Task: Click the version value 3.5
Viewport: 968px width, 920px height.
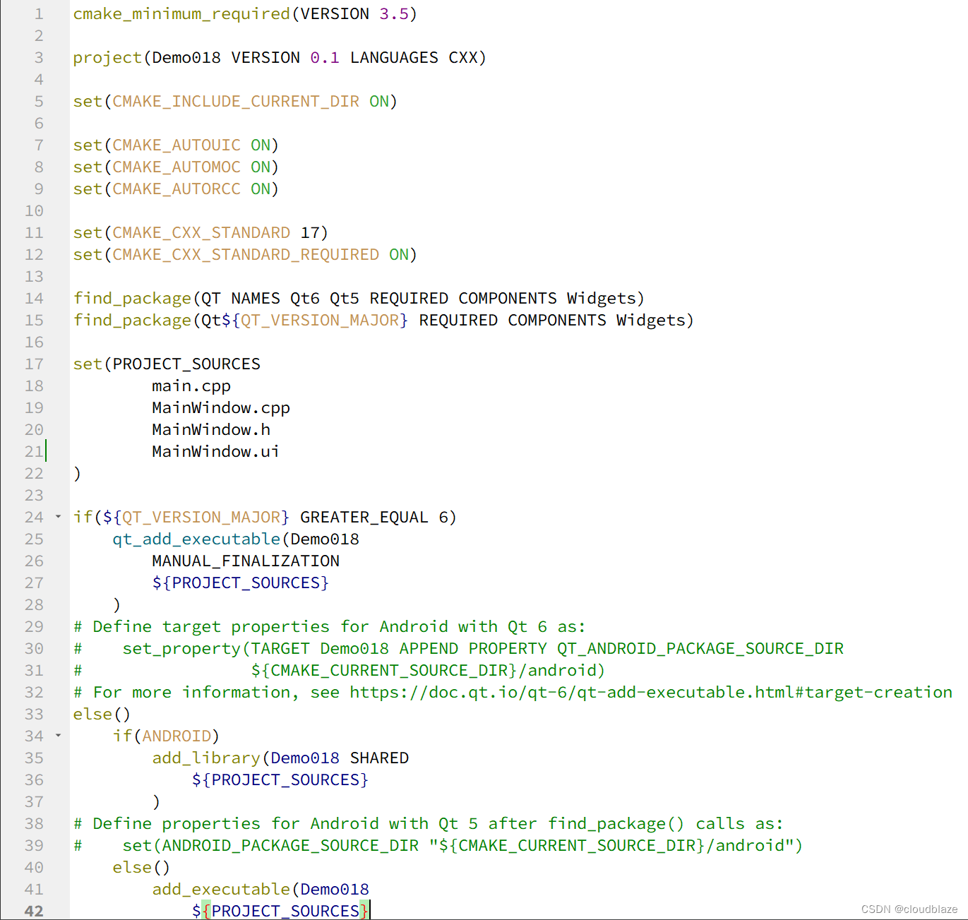Action: [x=394, y=14]
